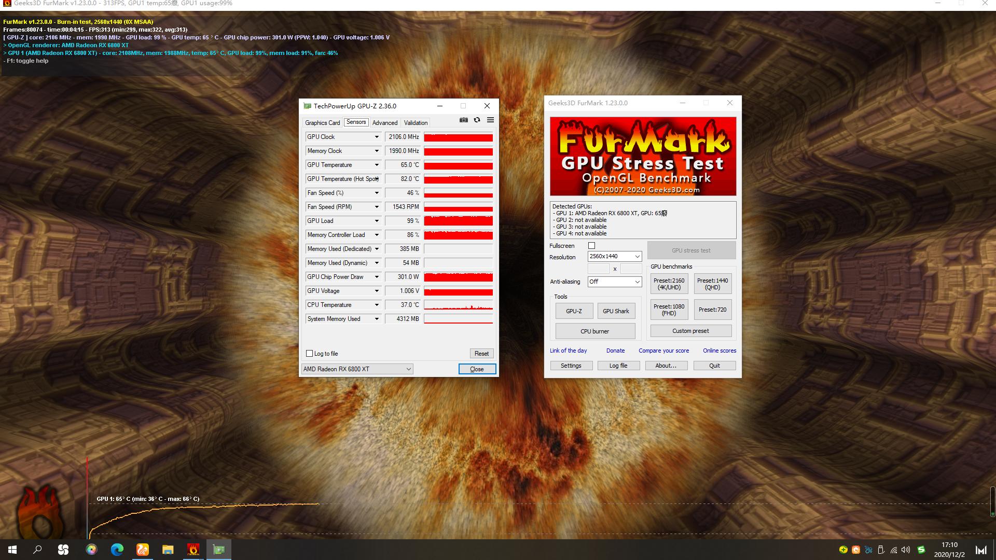Open the Online scores link
Screen dimensions: 996x560
(x=719, y=351)
